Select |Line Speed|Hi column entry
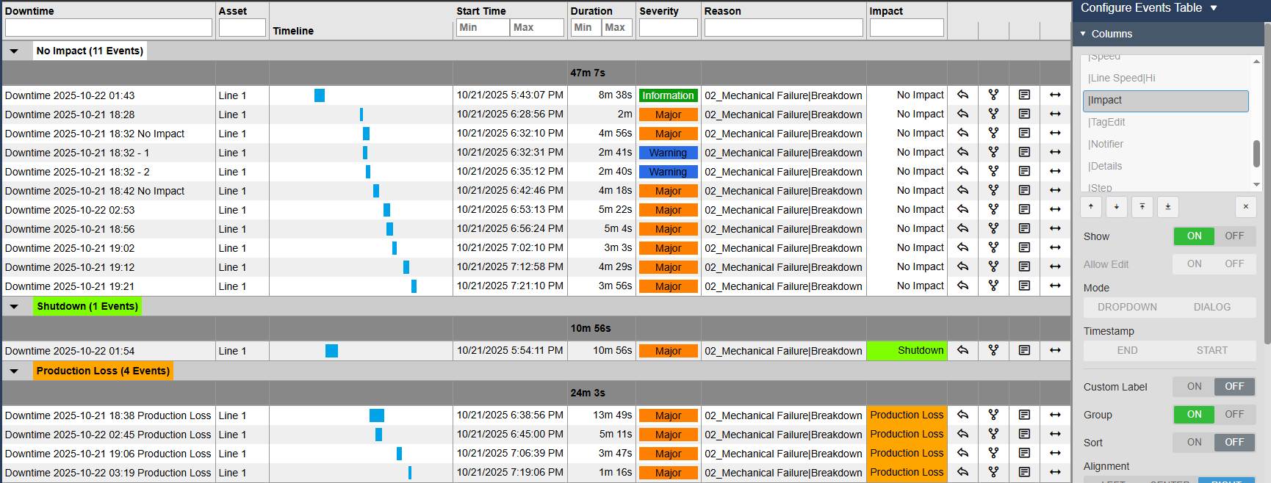The width and height of the screenshot is (1271, 483). click(1166, 79)
